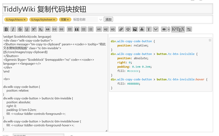The width and height of the screenshot is (219, 136).
Task: Click the 'fill: #cccccc;' line in preview
Action: coord(129,71)
